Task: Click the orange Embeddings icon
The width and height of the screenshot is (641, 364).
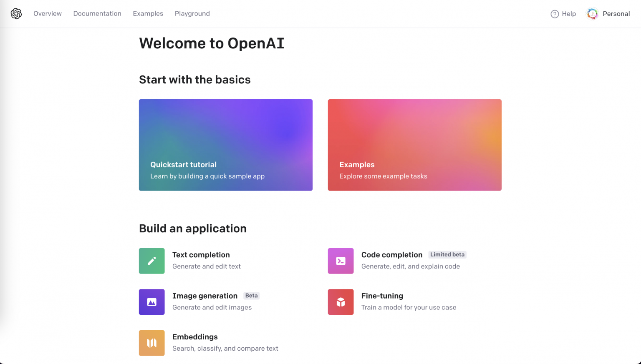Action: pos(152,343)
